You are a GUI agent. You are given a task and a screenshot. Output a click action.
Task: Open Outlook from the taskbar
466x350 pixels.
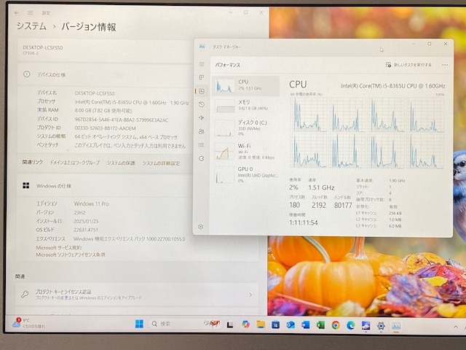click(x=291, y=325)
